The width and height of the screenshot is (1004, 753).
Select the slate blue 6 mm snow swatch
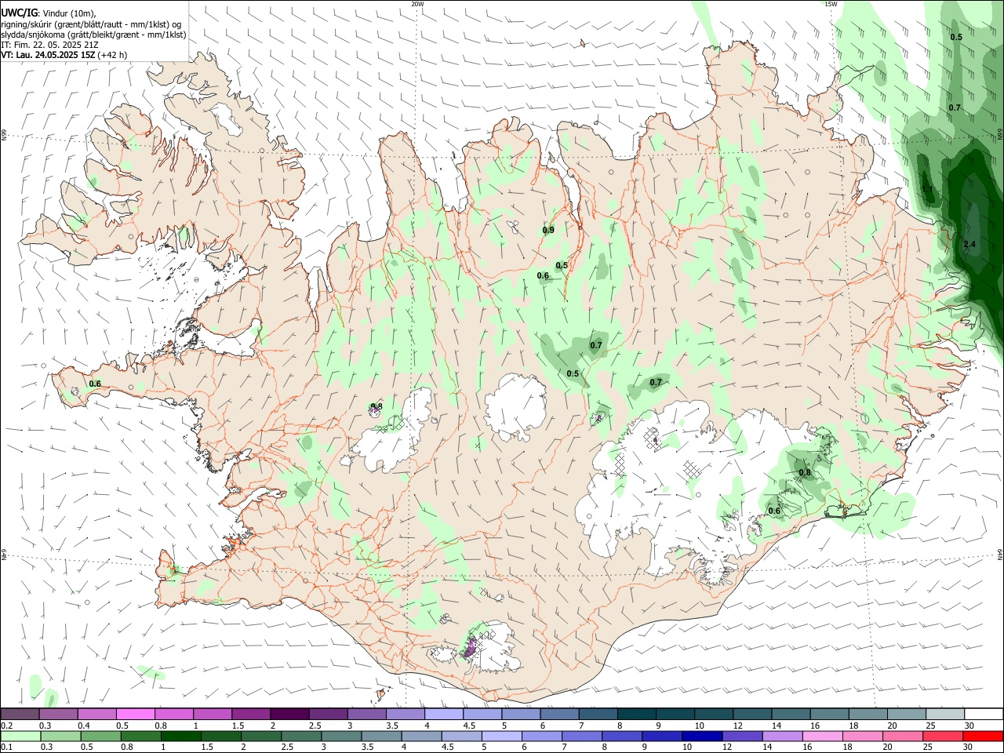[x=560, y=714]
